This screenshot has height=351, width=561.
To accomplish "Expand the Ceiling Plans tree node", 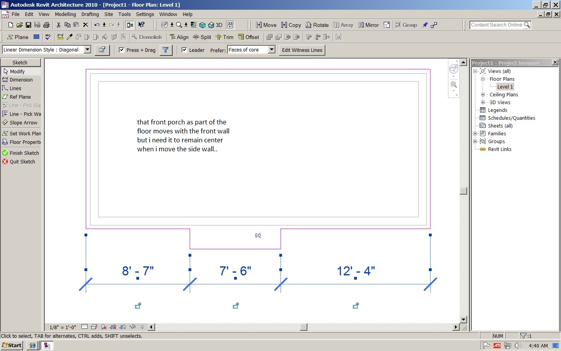I will pos(483,94).
